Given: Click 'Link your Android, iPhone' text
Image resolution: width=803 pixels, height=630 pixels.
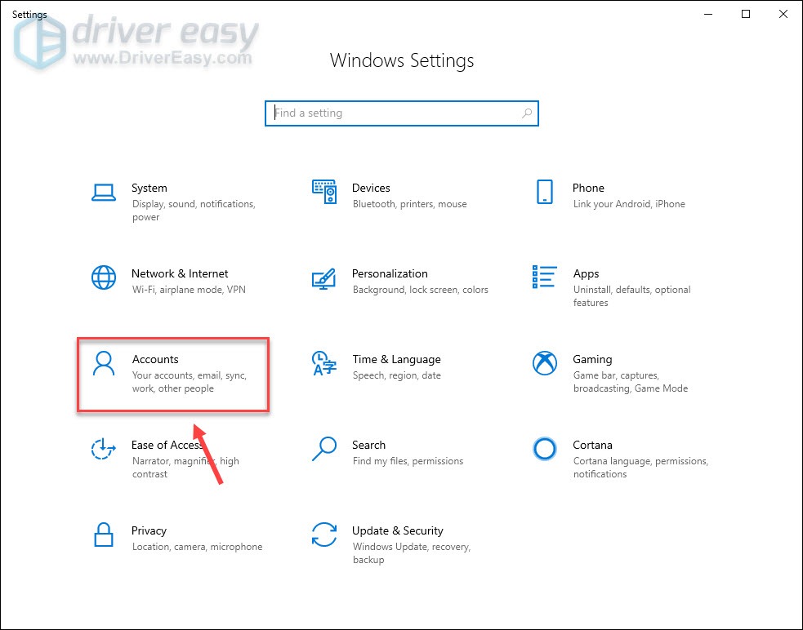Looking at the screenshot, I should 629,204.
